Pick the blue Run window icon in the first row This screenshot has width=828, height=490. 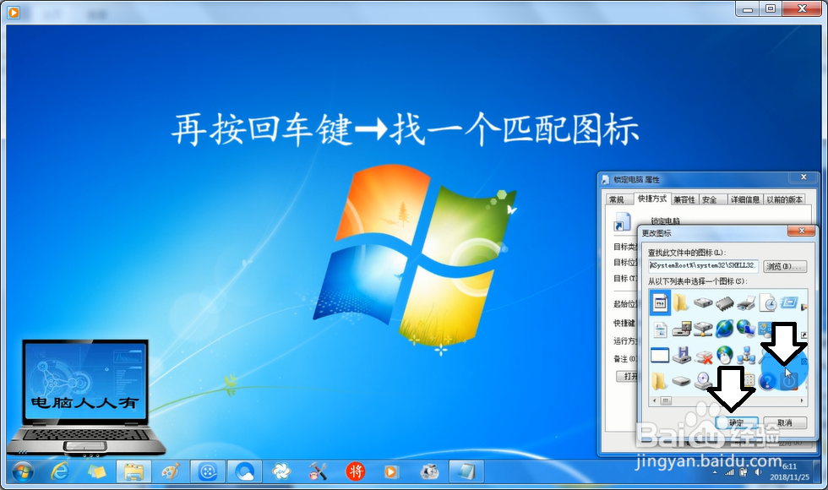point(789,302)
